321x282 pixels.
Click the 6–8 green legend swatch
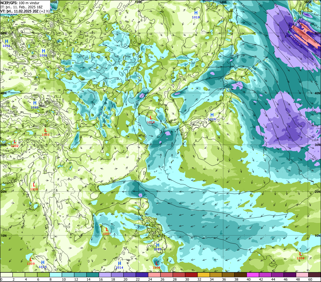[43, 275]
